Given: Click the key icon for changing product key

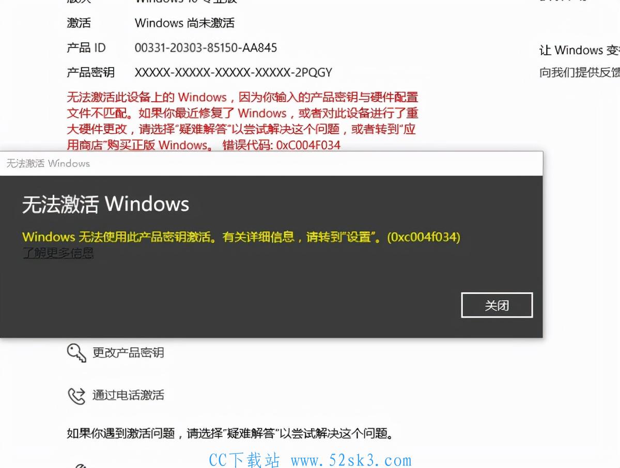Looking at the screenshot, I should (76, 353).
